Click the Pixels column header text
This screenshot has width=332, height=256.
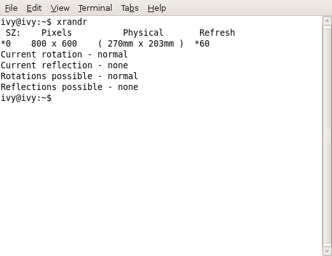pos(57,33)
